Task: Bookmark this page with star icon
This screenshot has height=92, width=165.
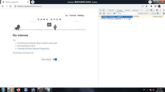Action: [x=146, y=6]
